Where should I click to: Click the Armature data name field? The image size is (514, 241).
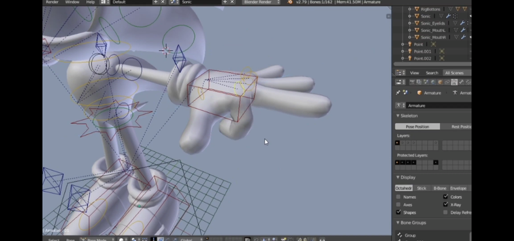[x=439, y=105]
